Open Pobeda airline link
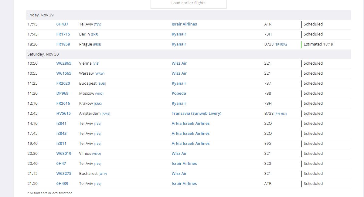 click(179, 93)
